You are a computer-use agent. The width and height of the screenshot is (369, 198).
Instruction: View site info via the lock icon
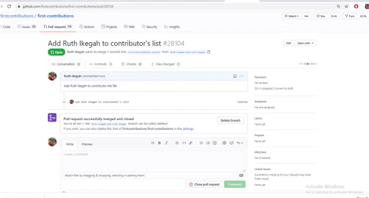pyautogui.click(x=19, y=6)
